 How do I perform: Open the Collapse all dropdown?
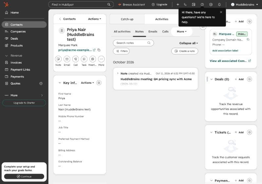click(x=189, y=43)
